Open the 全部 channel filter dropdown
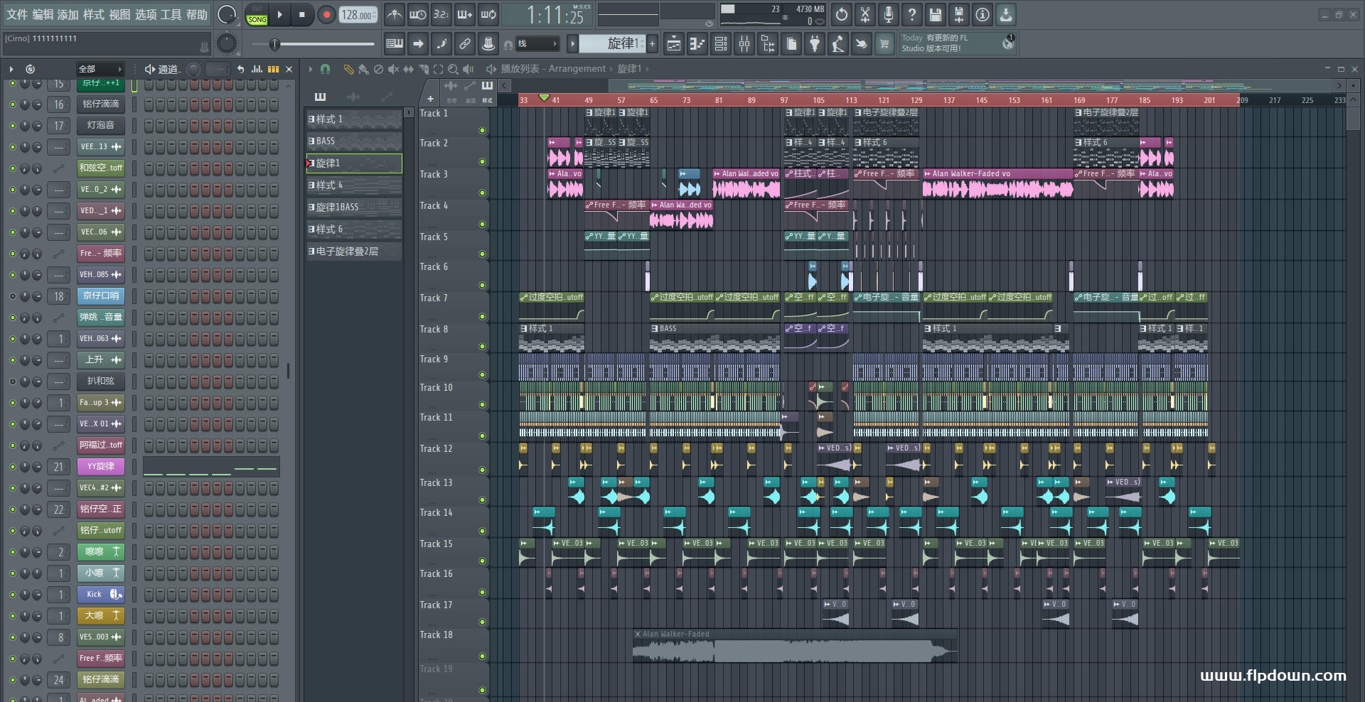 click(x=100, y=69)
